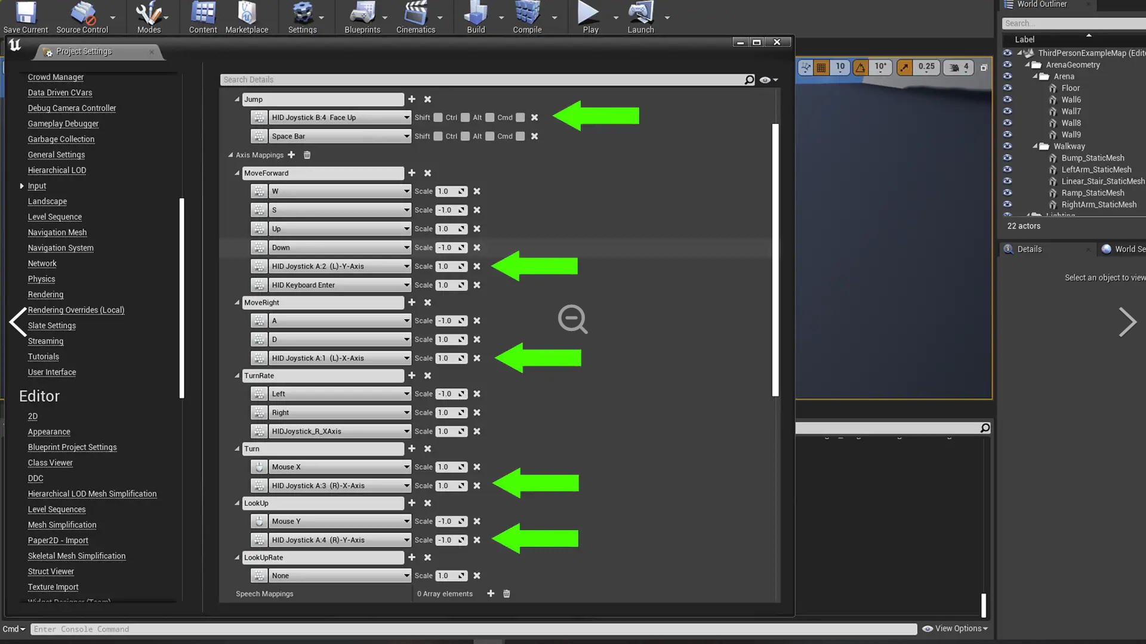This screenshot has height=644, width=1146.
Task: Add a new Axis Mapping entry
Action: (291, 155)
